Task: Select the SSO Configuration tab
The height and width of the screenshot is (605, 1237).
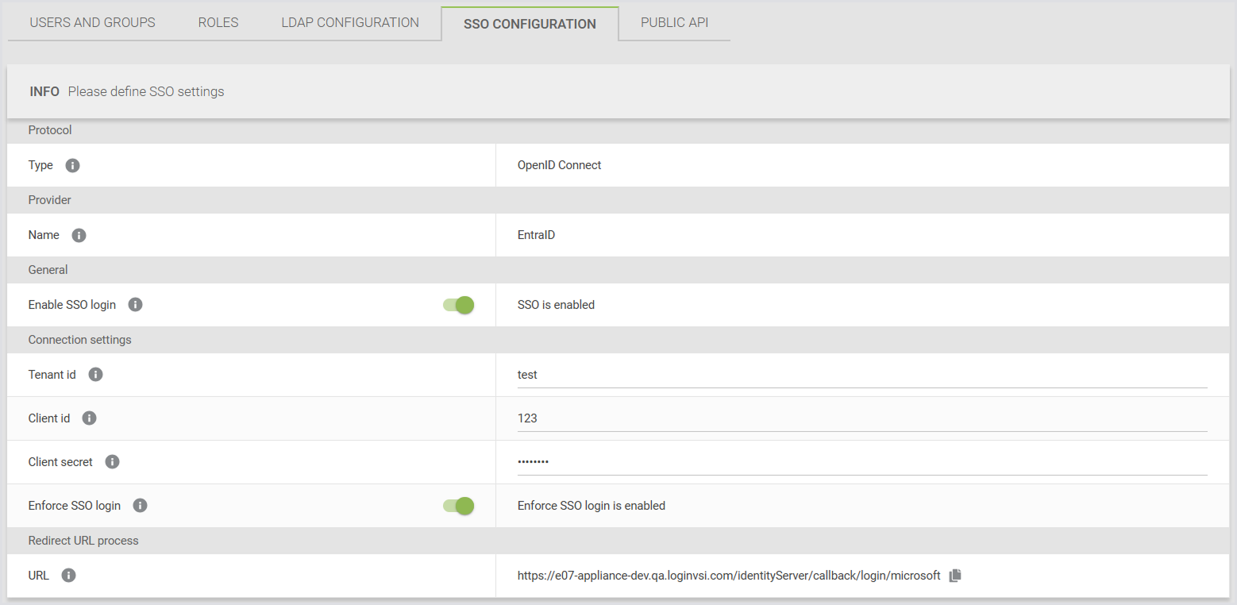Action: click(x=530, y=24)
